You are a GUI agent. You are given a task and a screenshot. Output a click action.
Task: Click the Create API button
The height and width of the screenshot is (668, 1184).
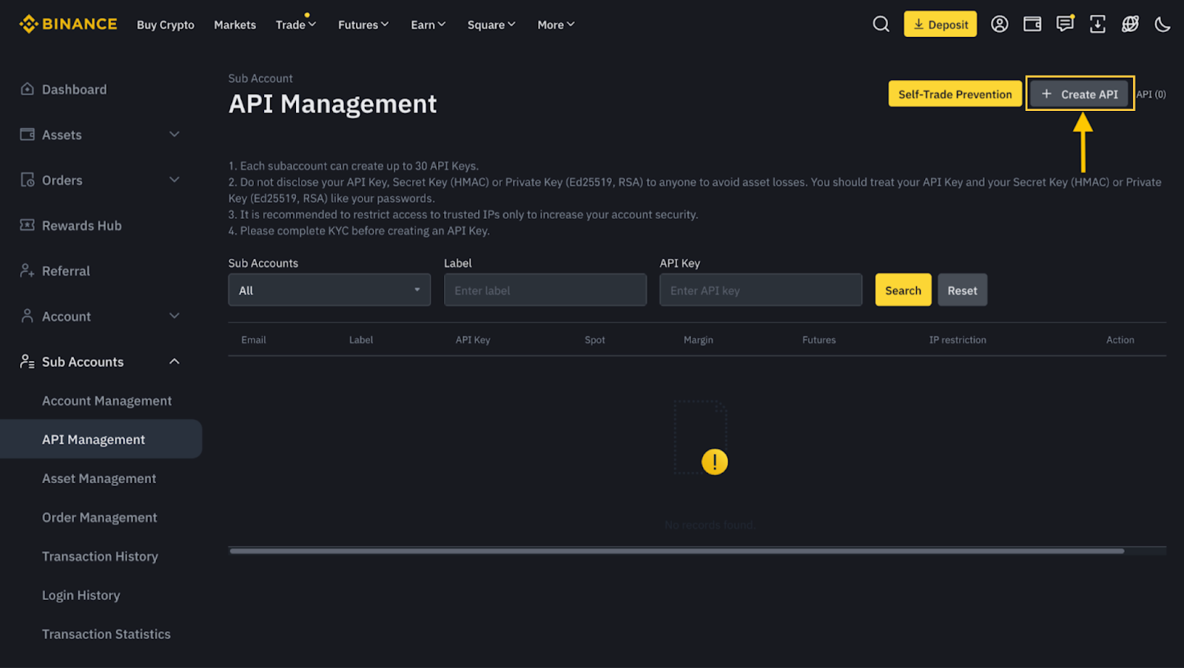tap(1080, 94)
